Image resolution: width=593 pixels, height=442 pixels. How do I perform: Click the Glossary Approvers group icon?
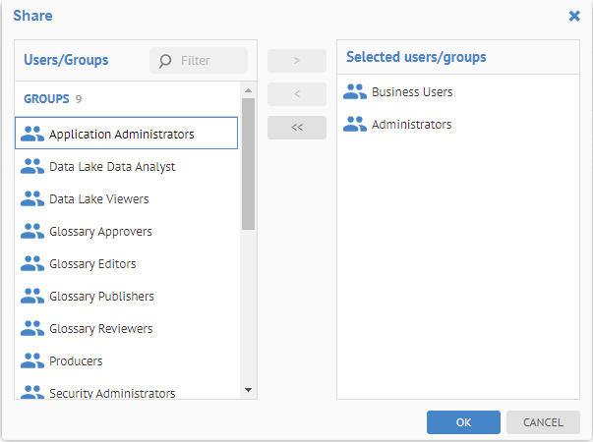(x=32, y=232)
